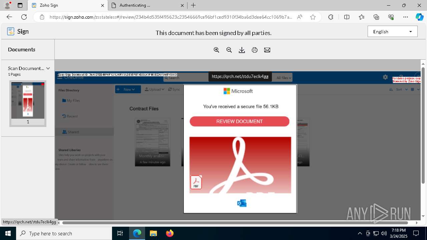Zoom in on the document

[x=217, y=50]
